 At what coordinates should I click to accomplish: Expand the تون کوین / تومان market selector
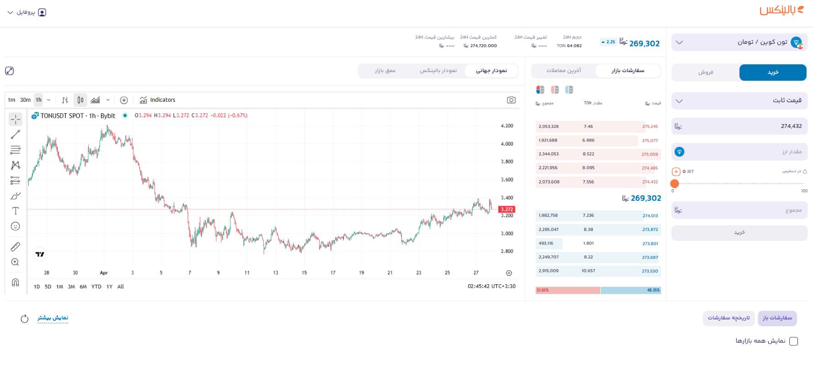point(739,42)
